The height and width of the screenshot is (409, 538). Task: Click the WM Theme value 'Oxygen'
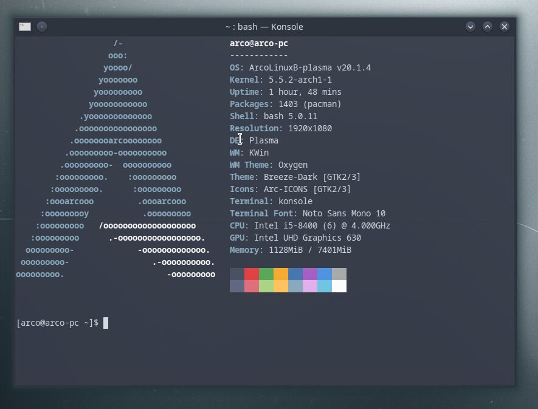(292, 165)
